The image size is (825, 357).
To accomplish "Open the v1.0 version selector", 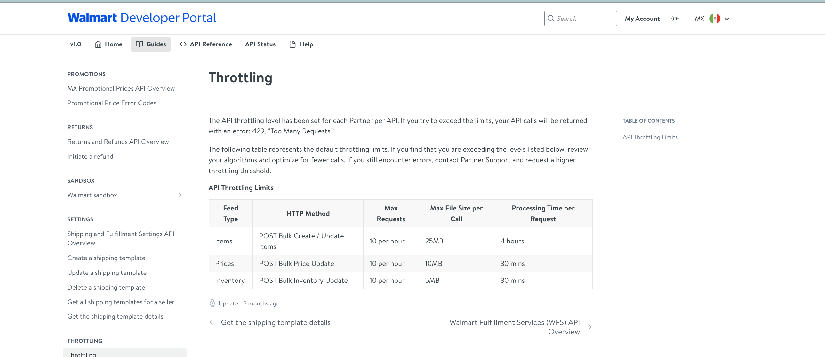I will 76,44.
